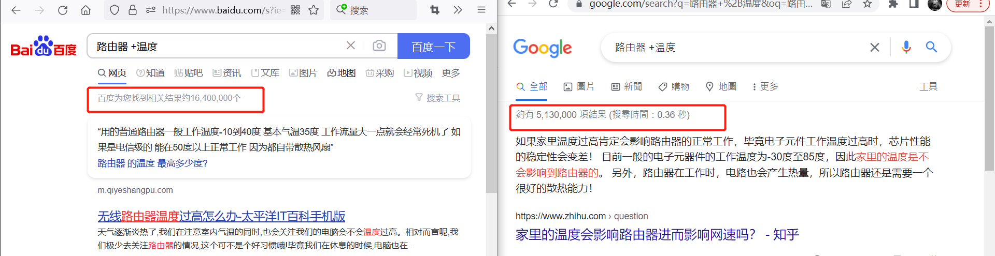Click the https://www.zhihu.com › question breadcrumb

point(581,216)
